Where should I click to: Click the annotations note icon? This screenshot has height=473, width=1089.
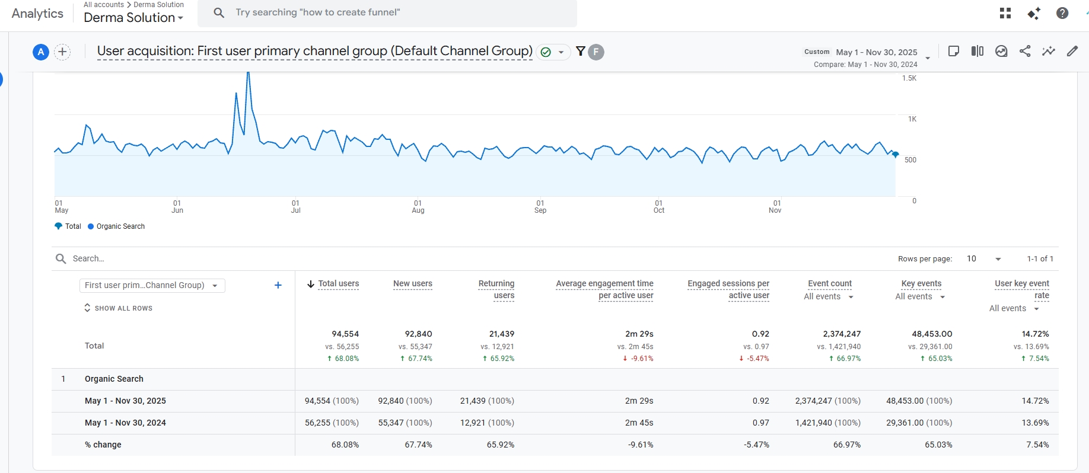[954, 51]
